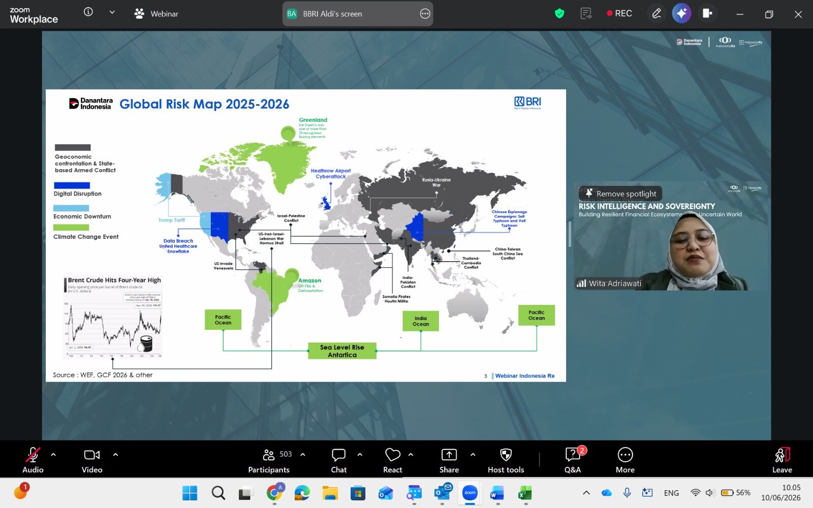
Task: Expand participants options arrow
Action: 303,455
